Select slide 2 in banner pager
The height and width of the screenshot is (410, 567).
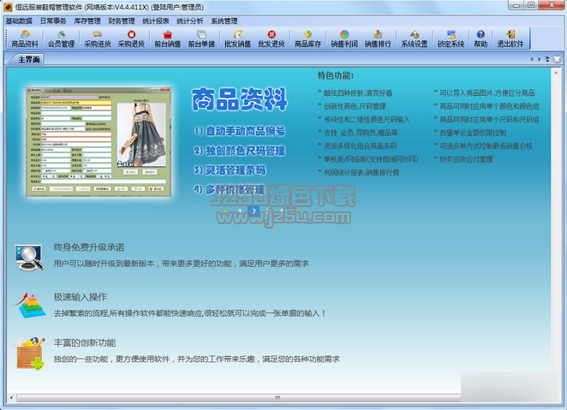[254, 211]
